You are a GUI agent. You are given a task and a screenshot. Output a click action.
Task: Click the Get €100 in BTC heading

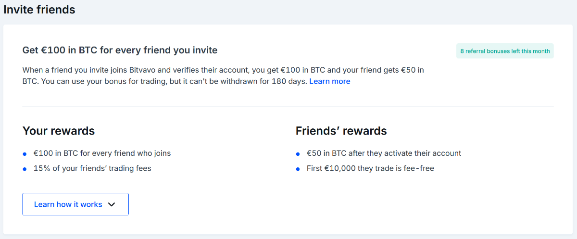tap(120, 50)
